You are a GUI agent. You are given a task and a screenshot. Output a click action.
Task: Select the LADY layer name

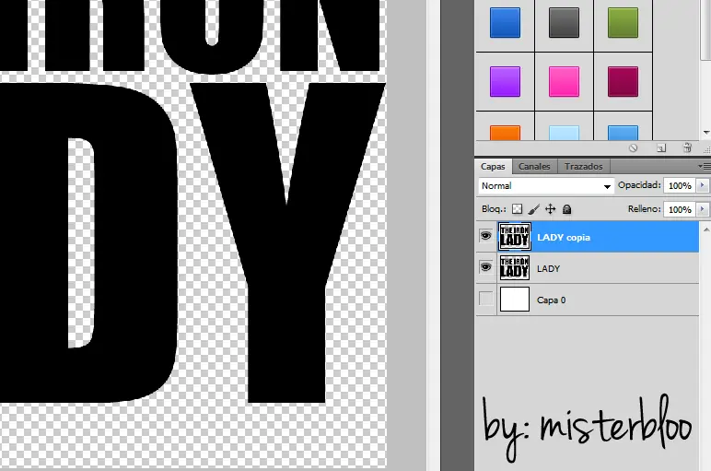coord(548,268)
